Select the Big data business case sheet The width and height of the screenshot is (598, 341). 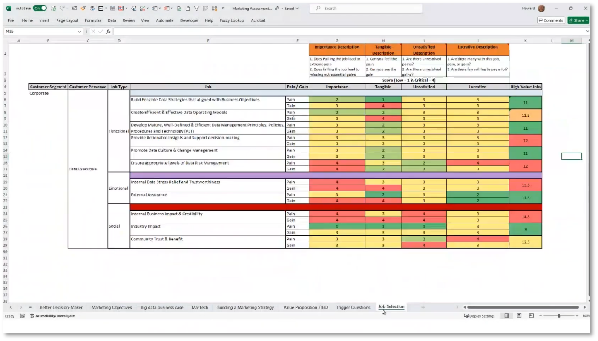162,307
